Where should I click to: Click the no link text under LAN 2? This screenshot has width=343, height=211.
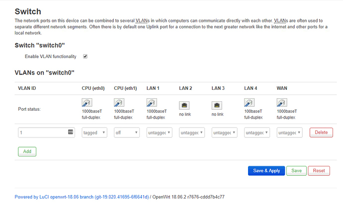pyautogui.click(x=185, y=114)
